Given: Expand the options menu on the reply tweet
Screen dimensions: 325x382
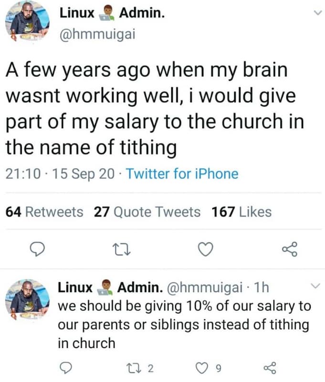Looking at the screenshot, I should [x=315, y=286].
